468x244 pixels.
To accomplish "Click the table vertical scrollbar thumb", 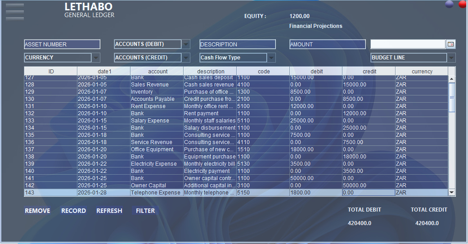I will tap(452, 97).
